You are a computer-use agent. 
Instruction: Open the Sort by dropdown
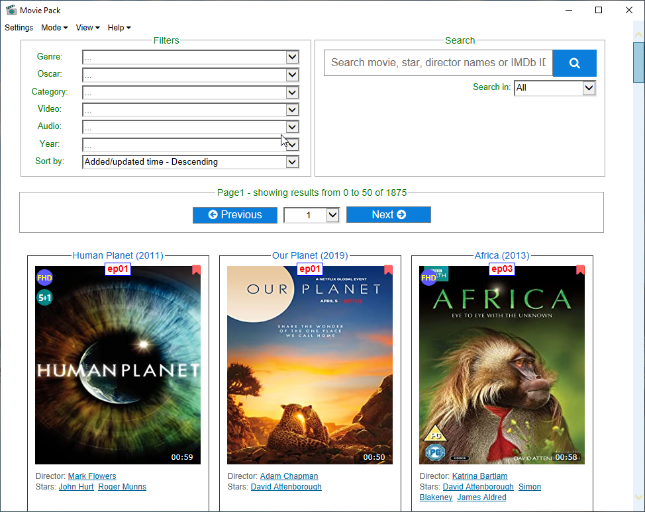(x=292, y=161)
